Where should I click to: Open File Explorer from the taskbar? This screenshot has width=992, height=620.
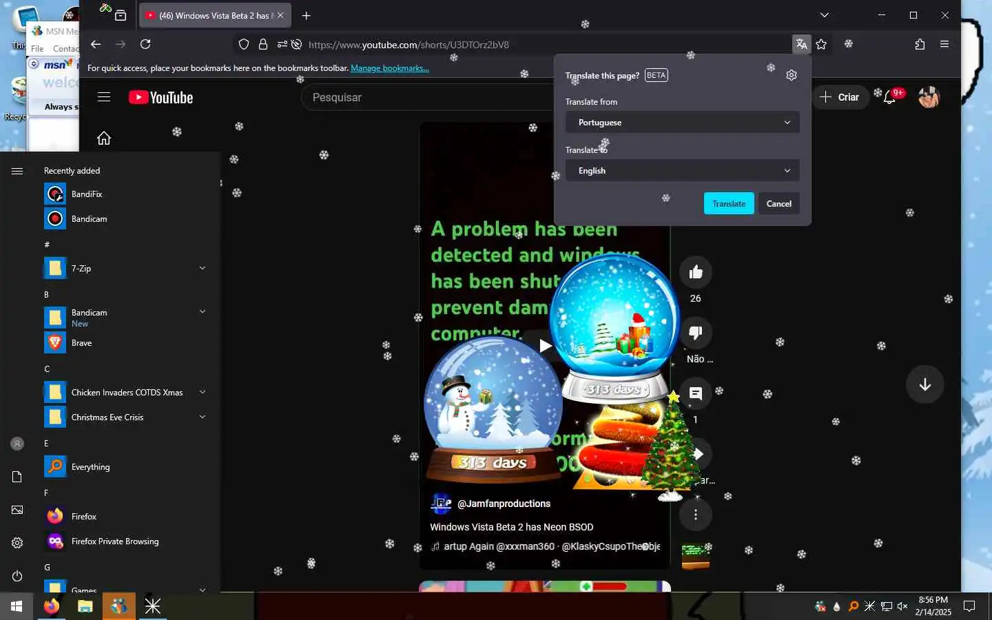pos(85,606)
